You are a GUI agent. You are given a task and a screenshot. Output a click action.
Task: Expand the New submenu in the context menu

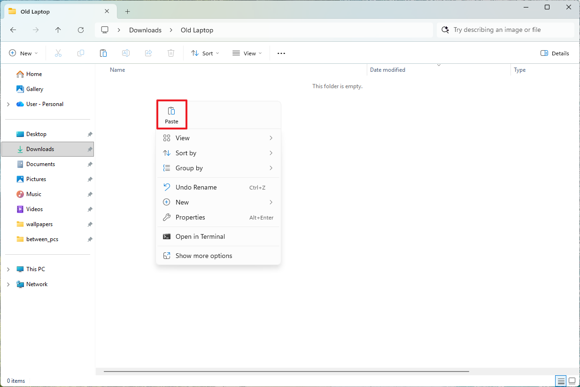218,202
